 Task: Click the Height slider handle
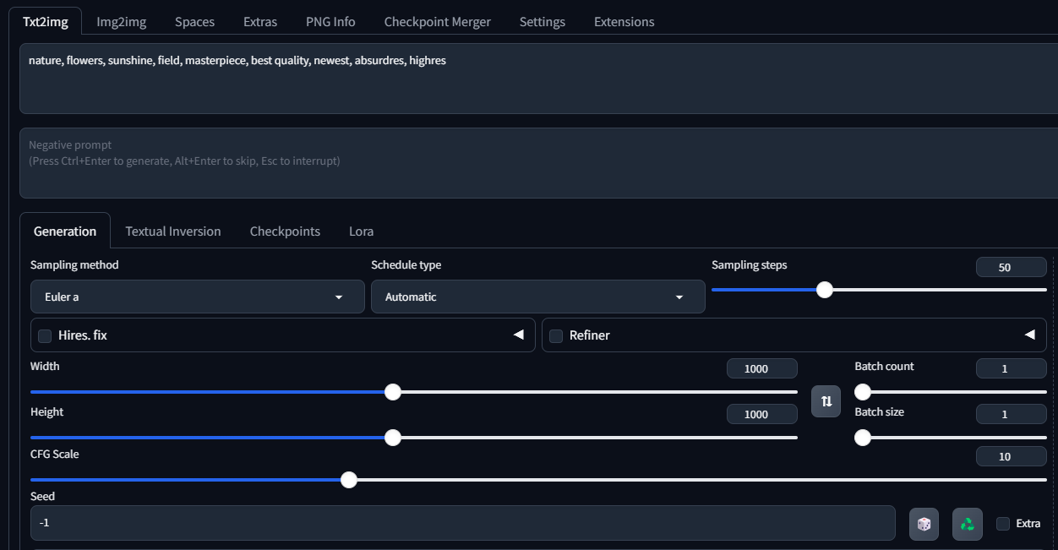coord(392,438)
